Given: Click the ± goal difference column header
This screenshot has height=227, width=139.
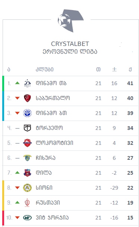Looking at the screenshot, I should pos(114,69).
